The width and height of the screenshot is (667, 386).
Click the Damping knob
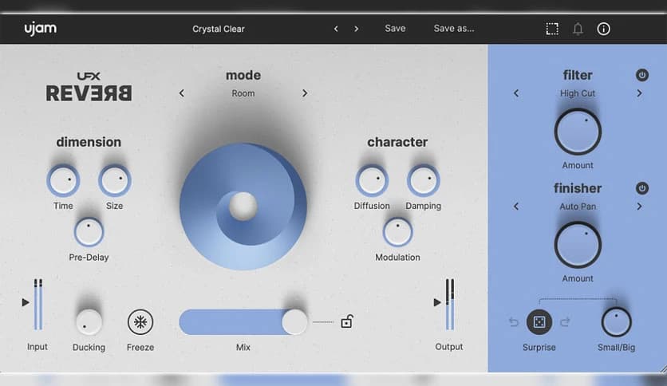pos(423,180)
